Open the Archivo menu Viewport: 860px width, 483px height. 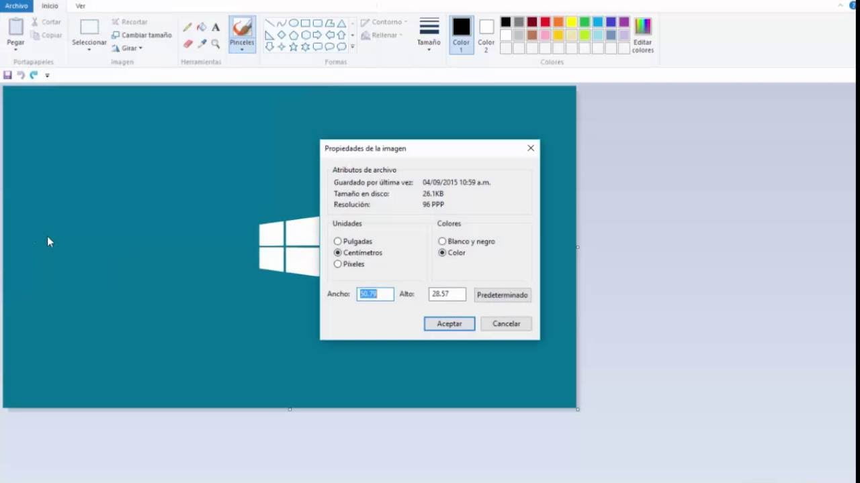[16, 5]
